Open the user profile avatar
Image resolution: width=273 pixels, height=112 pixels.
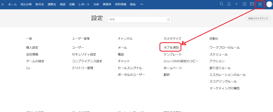[x=269, y=4]
